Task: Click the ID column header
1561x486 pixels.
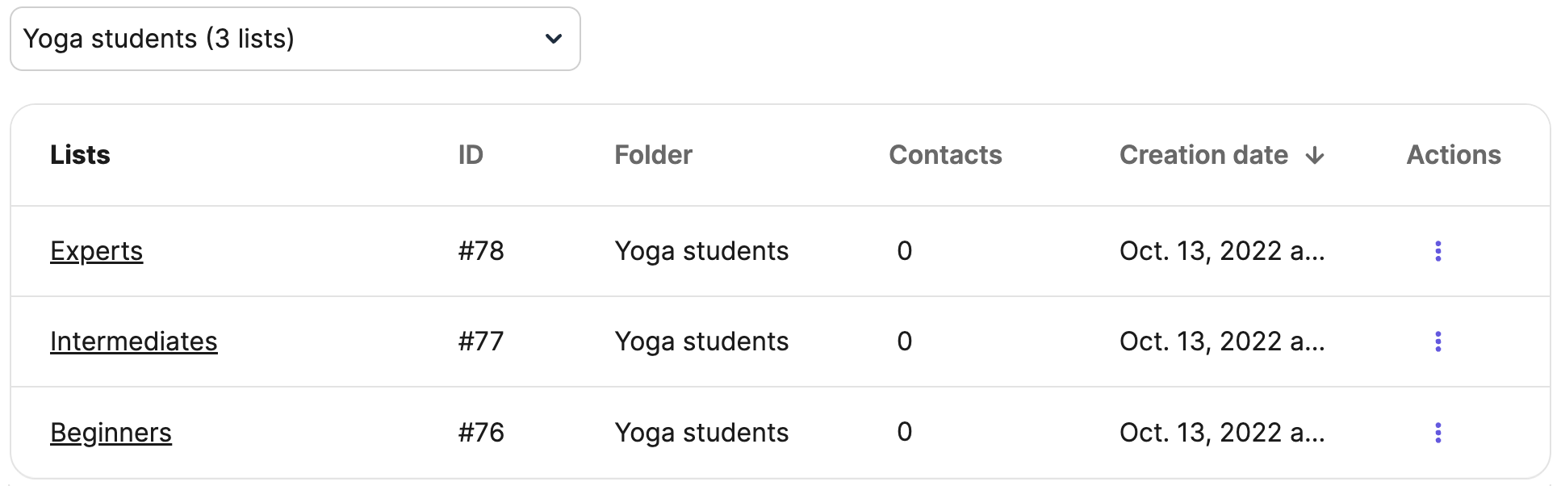Action: click(x=471, y=155)
